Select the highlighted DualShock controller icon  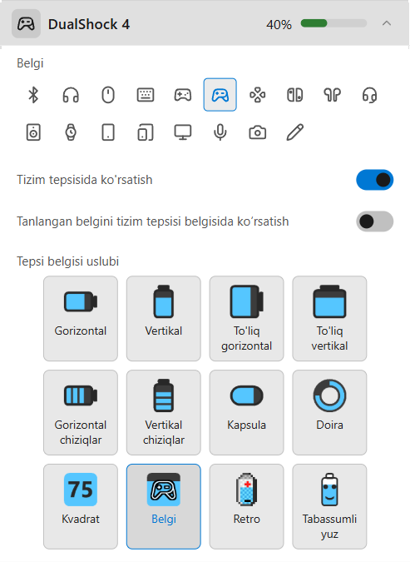pos(220,95)
